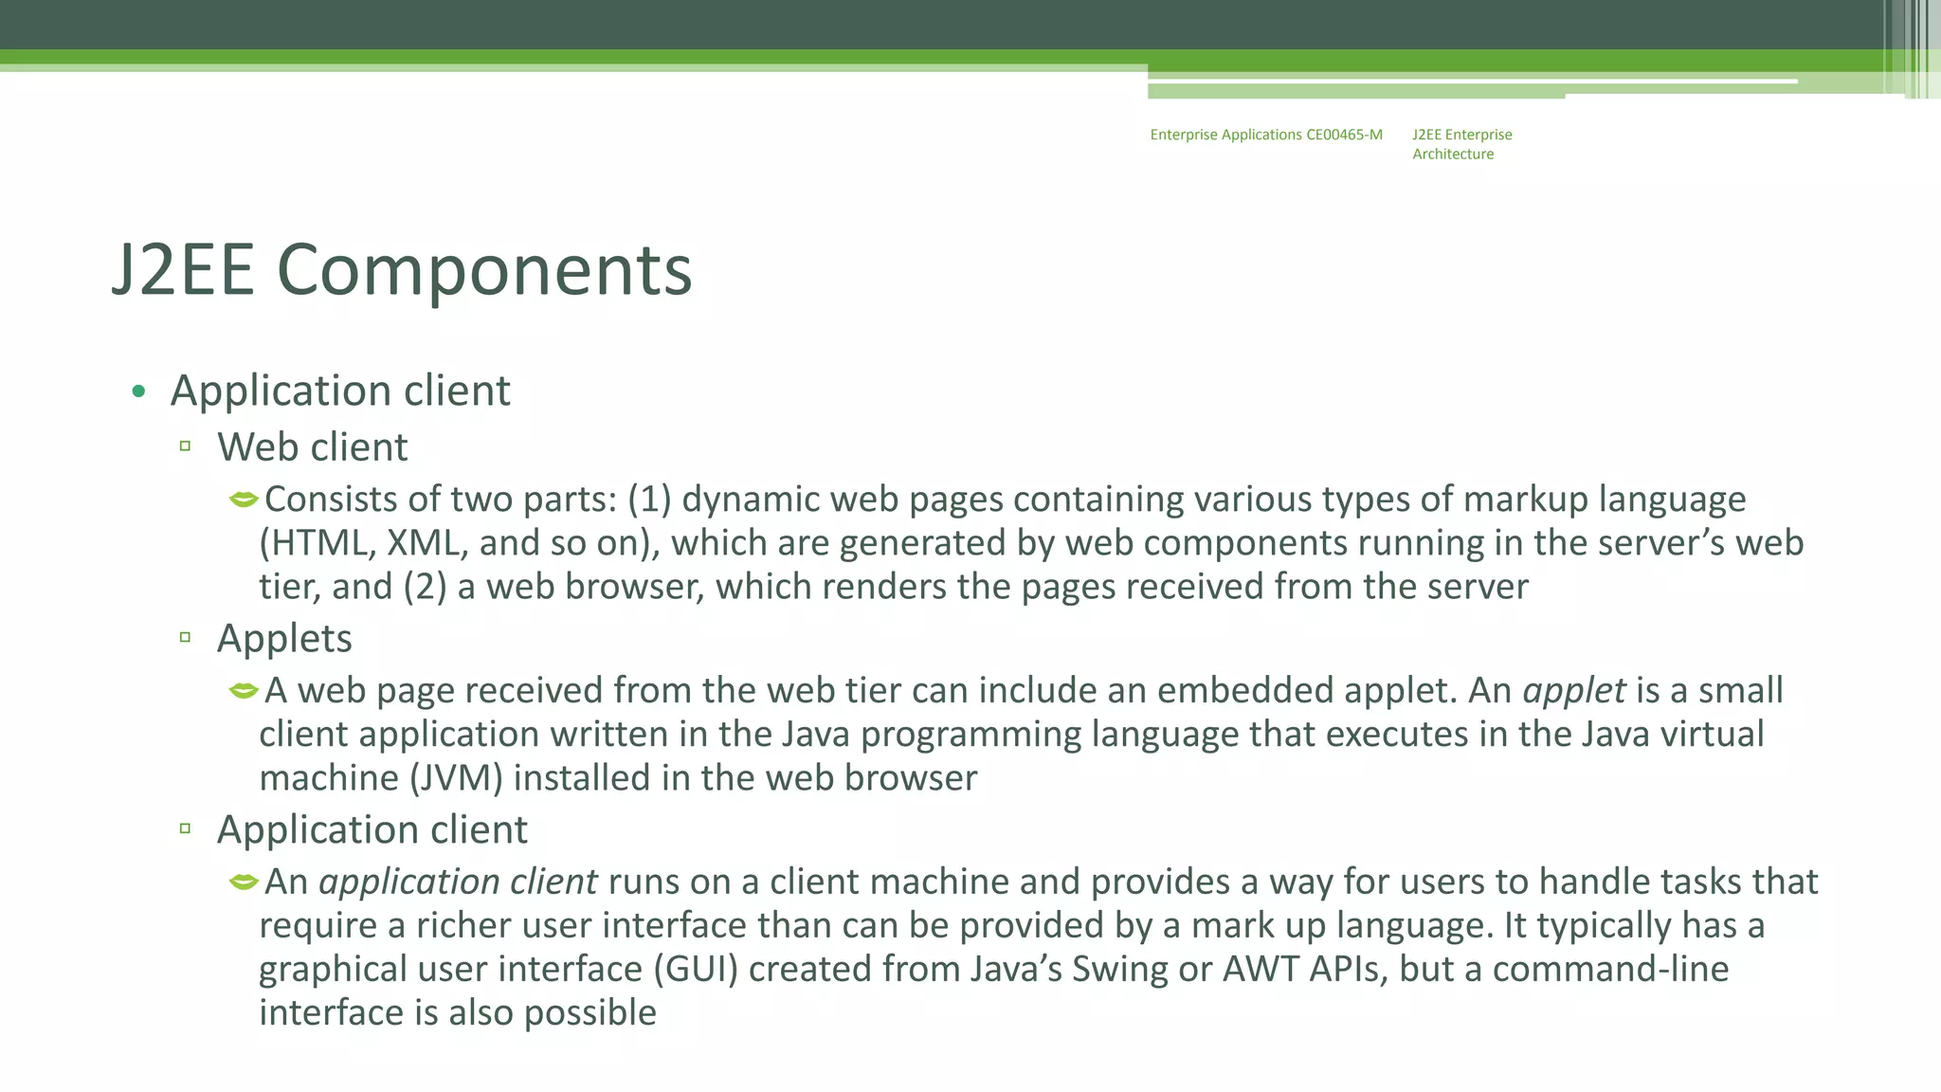The height and width of the screenshot is (1092, 1941).
Task: Click the green leaf bullet before 'Consists of two parts'
Action: pyautogui.click(x=244, y=499)
